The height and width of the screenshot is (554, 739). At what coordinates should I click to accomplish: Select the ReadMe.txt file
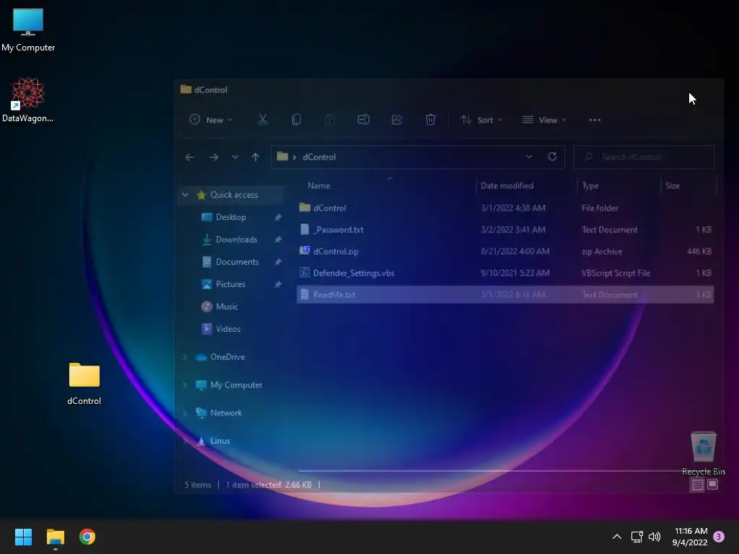505,294
